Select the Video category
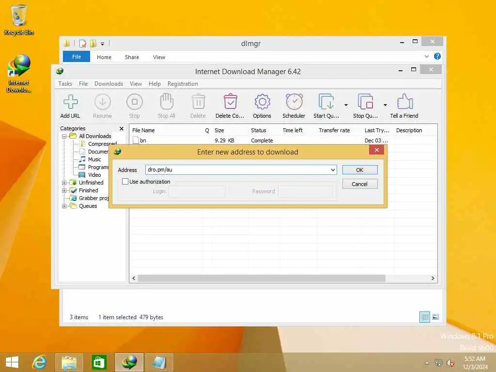 click(94, 175)
